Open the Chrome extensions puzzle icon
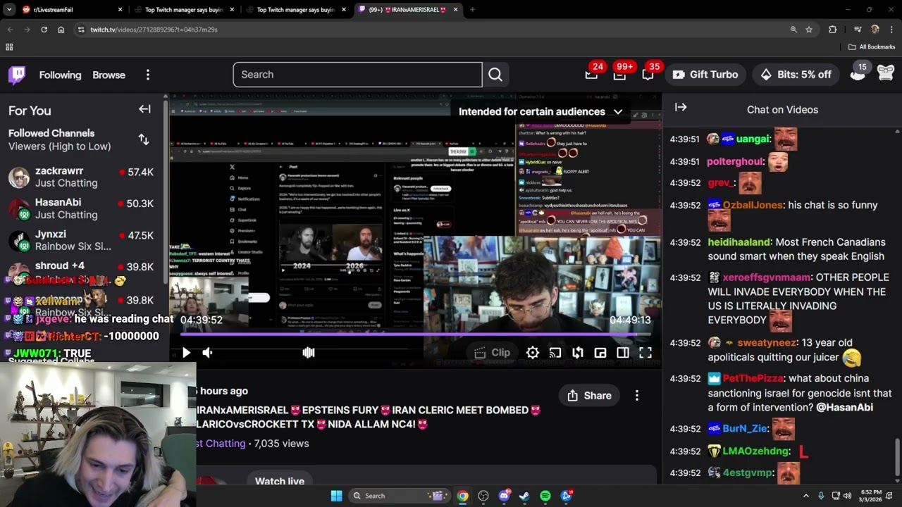 [833, 30]
